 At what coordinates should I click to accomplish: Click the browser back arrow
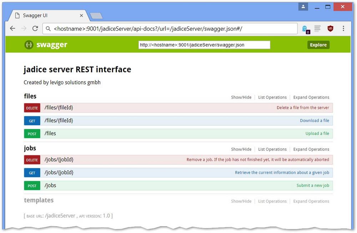pyautogui.click(x=12, y=29)
